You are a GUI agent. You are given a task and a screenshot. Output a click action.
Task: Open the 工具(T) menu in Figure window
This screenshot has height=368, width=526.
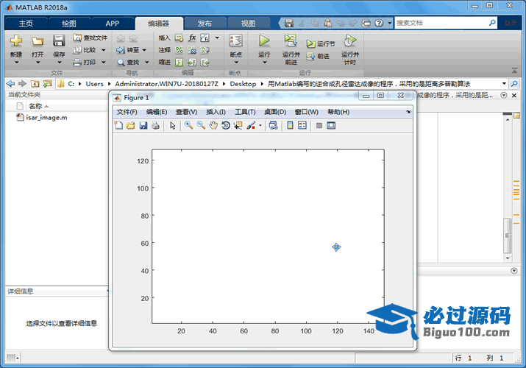point(245,112)
